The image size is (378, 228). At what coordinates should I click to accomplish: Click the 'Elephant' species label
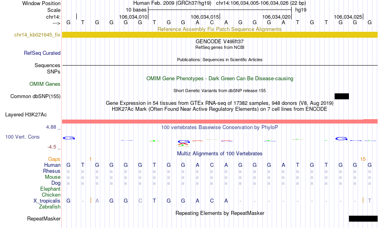[50, 189]
